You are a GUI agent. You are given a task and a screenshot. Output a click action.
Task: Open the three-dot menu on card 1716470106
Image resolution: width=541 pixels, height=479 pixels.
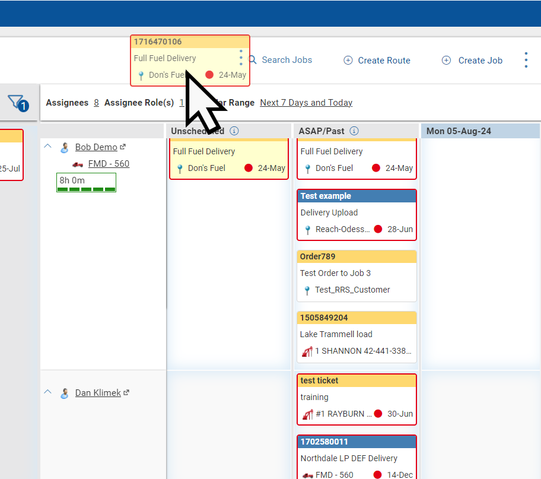point(241,58)
